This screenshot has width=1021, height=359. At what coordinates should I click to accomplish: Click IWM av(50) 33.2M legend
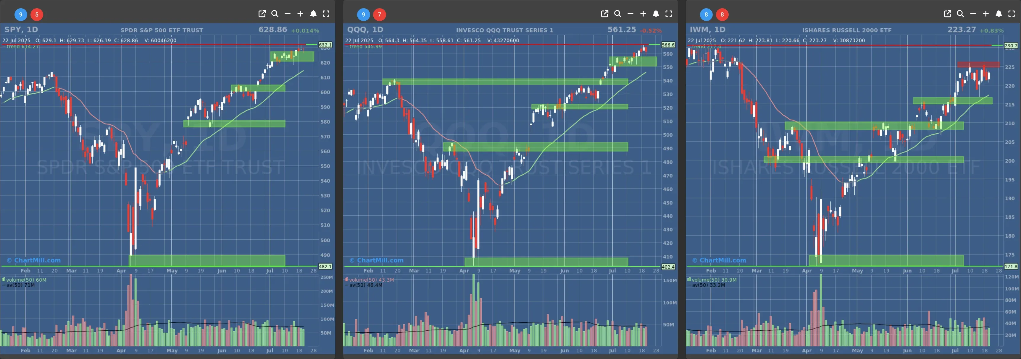point(706,285)
